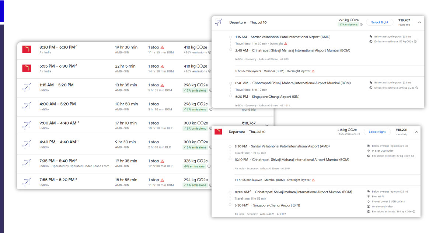Click the Free Wi-Fi icon in Air India amenities

click(x=369, y=196)
